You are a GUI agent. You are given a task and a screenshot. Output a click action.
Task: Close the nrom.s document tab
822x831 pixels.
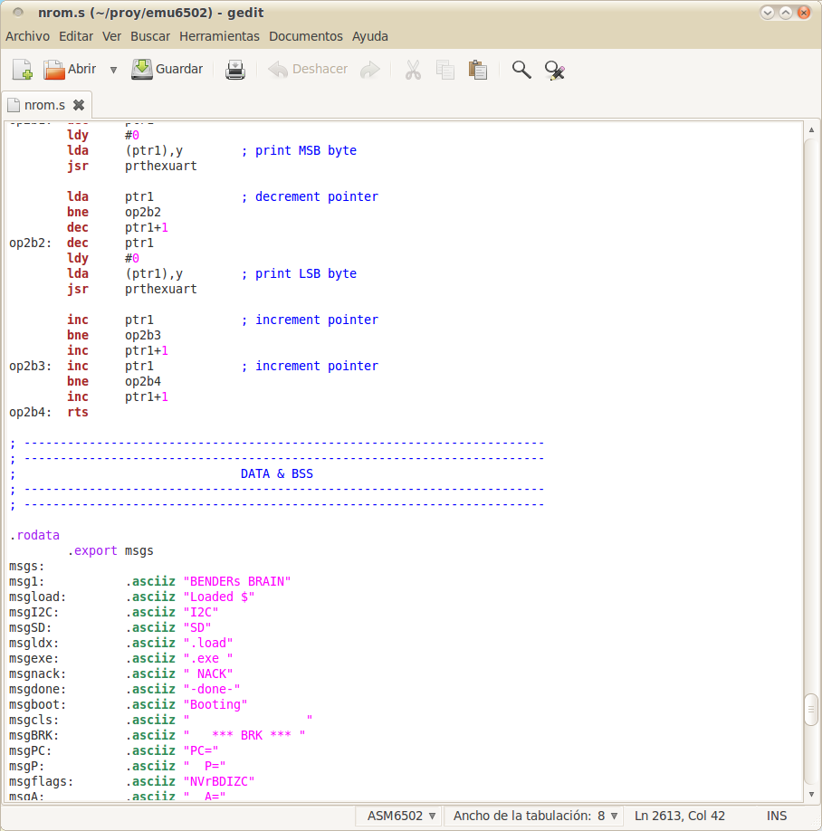coord(79,105)
